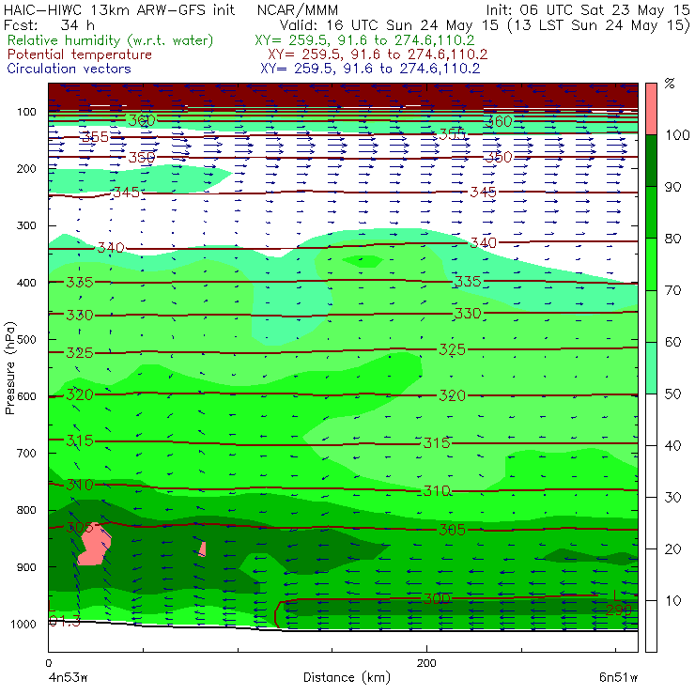Select the '400' hPa pressure tick label
Screen dimensions: 695x695
pyautogui.click(x=26, y=283)
